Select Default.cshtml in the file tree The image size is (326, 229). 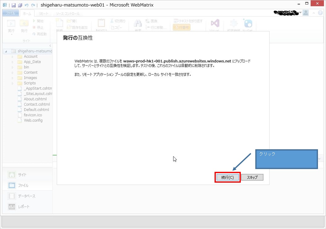coord(33,110)
